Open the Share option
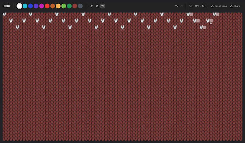 point(235,6)
